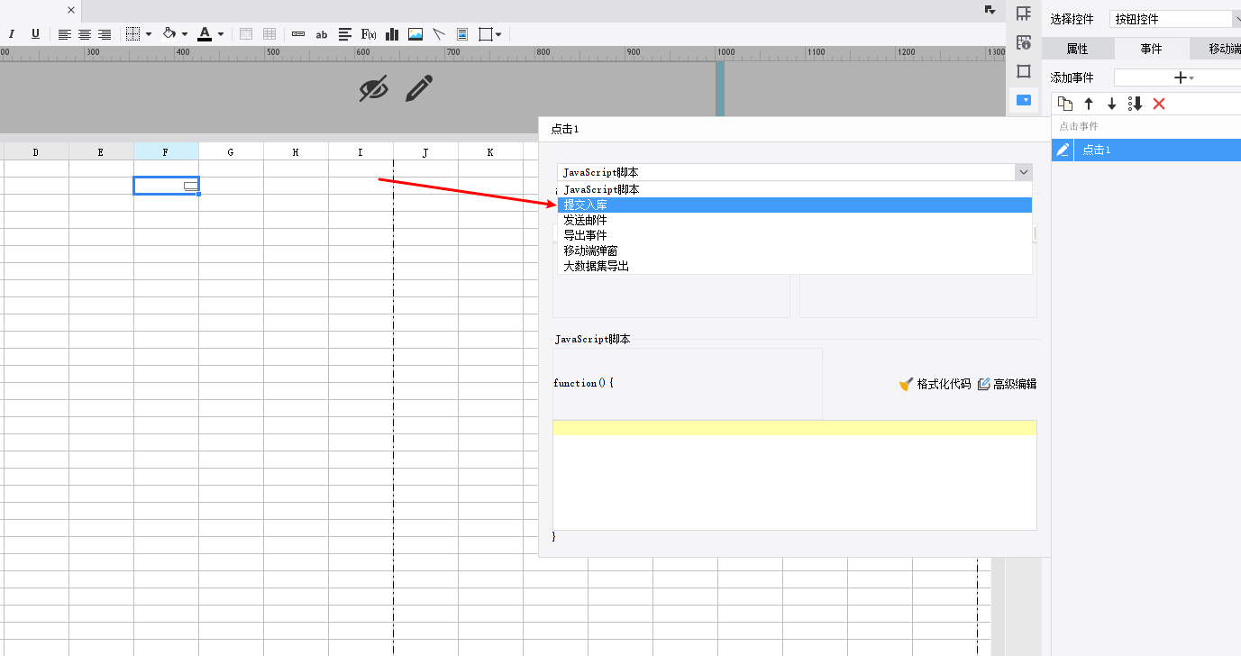Move the event down with the down arrow

click(1112, 104)
